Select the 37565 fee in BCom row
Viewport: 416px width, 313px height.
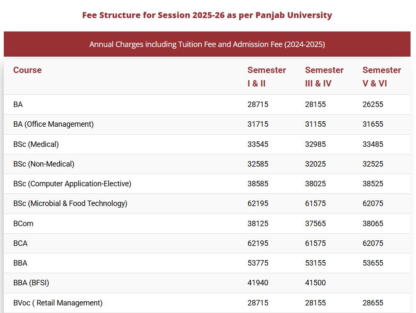[x=315, y=224]
